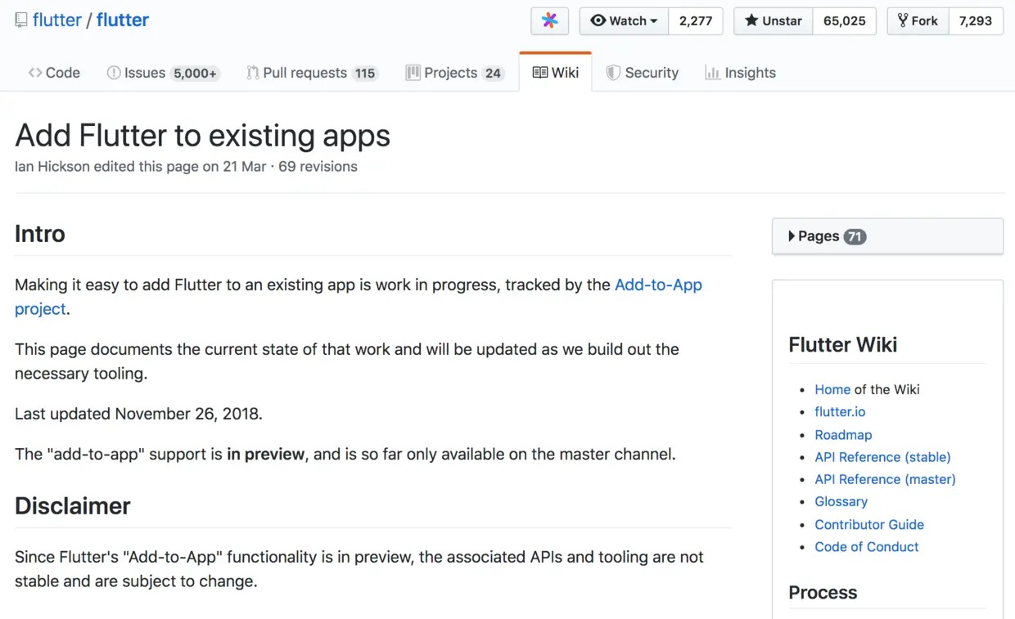Image resolution: width=1015 pixels, height=619 pixels.
Task: Open the 69 revisions history link
Action: click(x=318, y=167)
